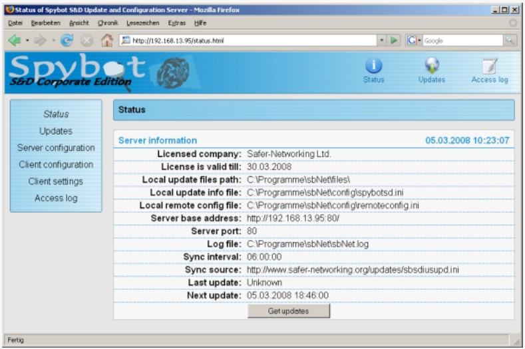Open Client configuration in the sidebar

tap(56, 164)
